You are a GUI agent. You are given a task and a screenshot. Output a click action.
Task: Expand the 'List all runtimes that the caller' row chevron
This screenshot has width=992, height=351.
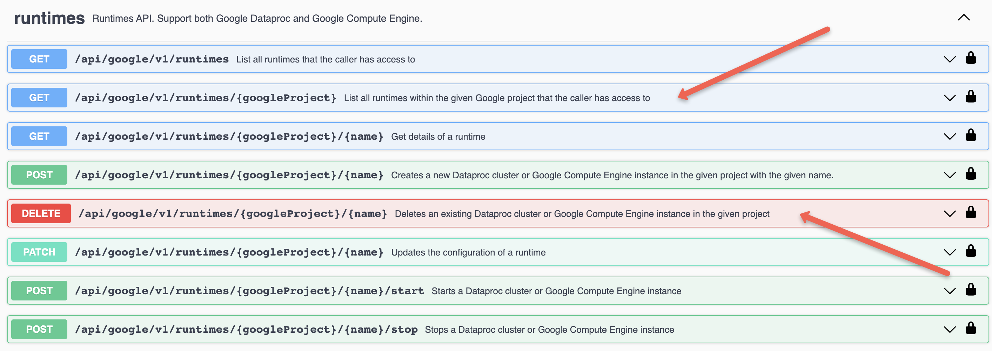tap(950, 59)
